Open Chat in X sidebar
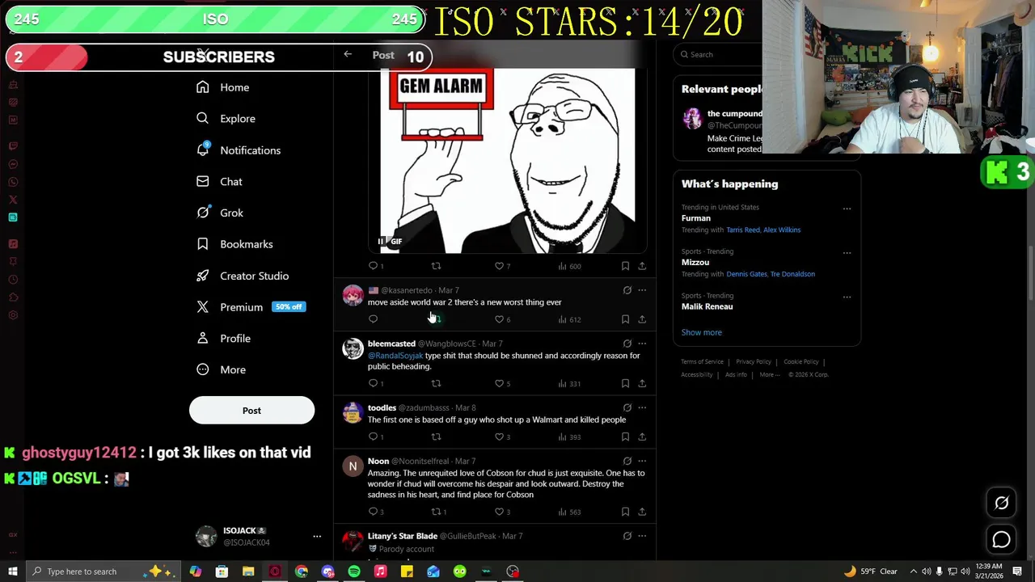The width and height of the screenshot is (1035, 582). click(219, 182)
